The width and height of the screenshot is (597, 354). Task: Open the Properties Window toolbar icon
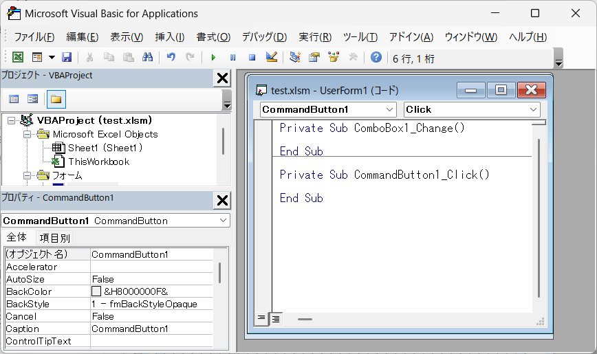(314, 58)
